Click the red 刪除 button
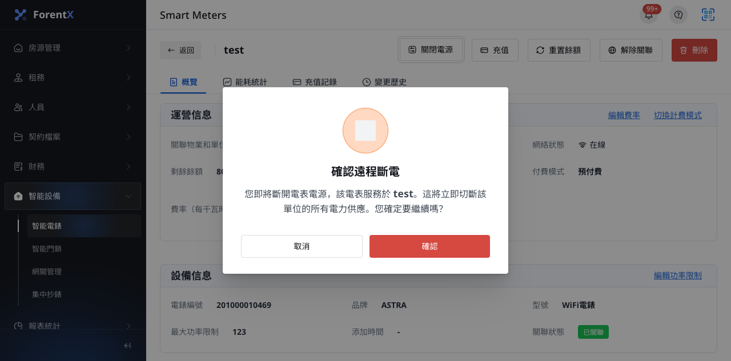This screenshot has width=731, height=361. point(694,50)
